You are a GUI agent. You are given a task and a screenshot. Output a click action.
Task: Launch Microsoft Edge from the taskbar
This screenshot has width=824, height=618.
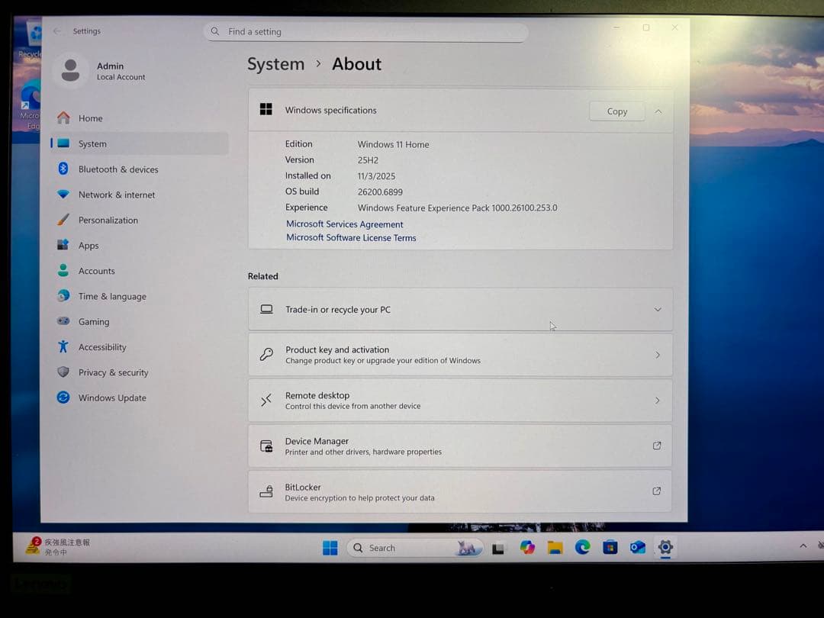coord(582,547)
